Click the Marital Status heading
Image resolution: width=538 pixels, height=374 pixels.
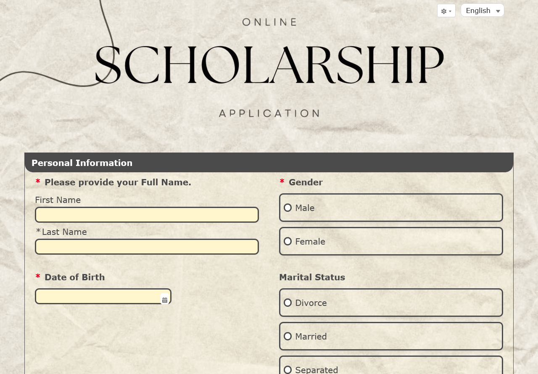[312, 277]
